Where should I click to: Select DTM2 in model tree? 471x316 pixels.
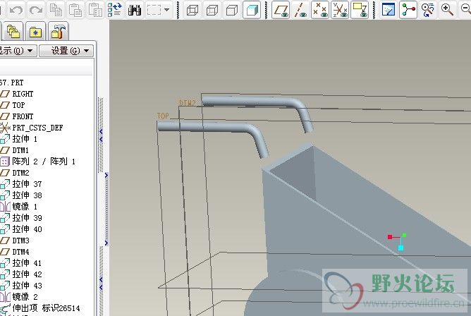20,173
